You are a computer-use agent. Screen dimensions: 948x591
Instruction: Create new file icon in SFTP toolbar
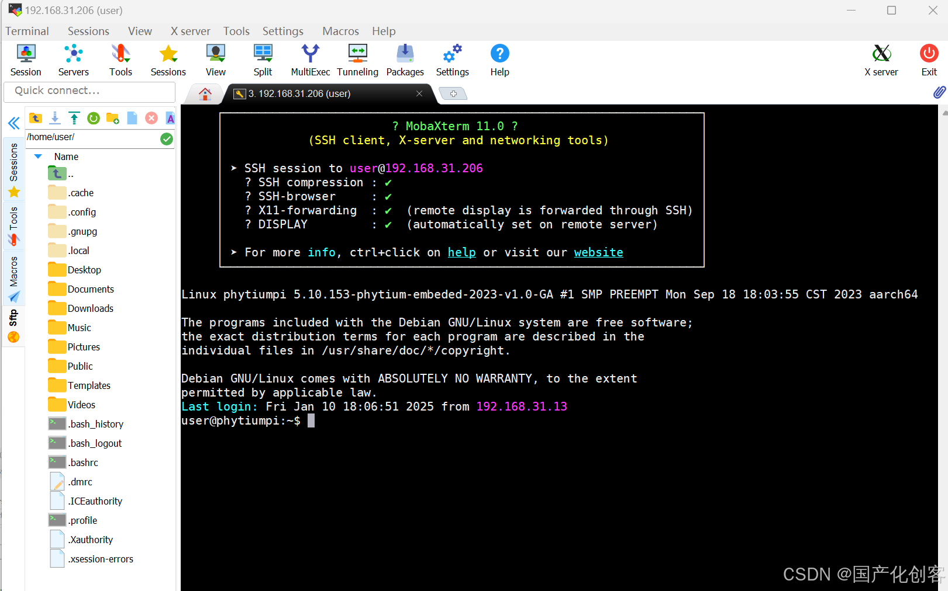click(132, 119)
